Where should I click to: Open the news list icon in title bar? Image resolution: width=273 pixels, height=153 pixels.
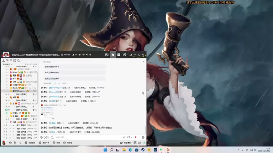(118, 55)
